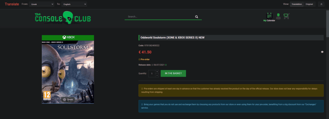
Task: Click the quantity number field
Action: pos(152,73)
